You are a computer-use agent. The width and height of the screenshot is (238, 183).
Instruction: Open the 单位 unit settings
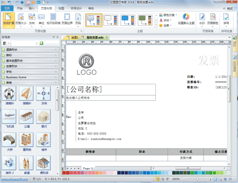click(x=41, y=20)
